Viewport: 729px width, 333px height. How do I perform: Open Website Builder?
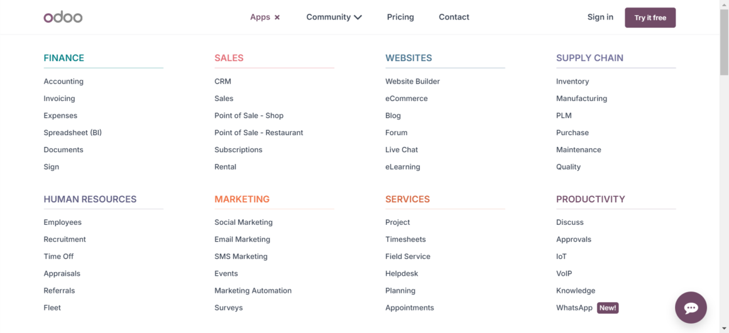[412, 82]
